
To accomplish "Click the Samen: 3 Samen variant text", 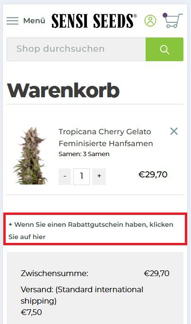I will pyautogui.click(x=84, y=154).
